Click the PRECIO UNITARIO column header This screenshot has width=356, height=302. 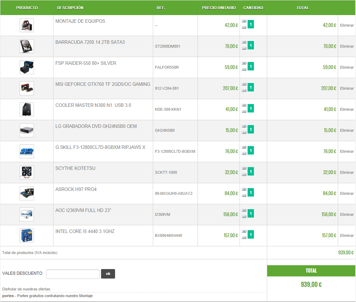[219, 8]
